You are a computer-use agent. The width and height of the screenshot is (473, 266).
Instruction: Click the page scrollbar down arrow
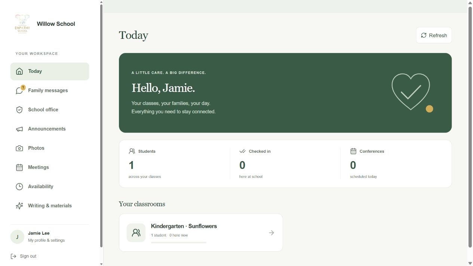[470, 263]
